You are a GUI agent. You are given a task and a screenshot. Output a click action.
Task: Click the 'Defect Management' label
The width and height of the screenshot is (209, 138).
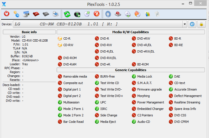[188, 96]
